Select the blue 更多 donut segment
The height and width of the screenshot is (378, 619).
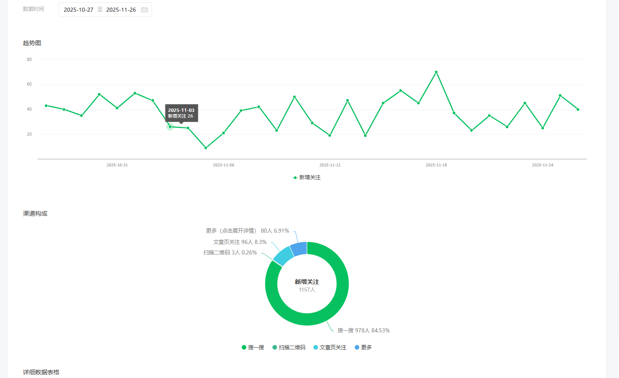(x=299, y=249)
